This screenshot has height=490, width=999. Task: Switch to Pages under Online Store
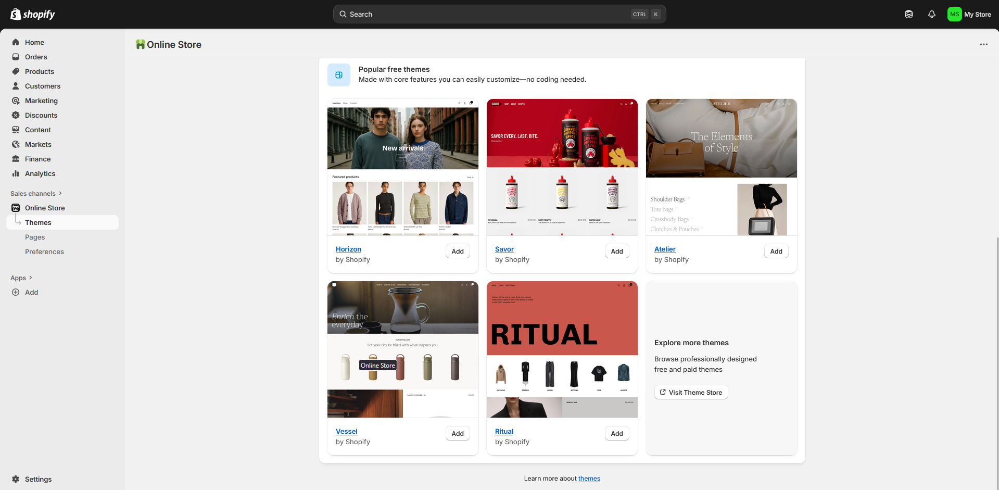point(35,237)
